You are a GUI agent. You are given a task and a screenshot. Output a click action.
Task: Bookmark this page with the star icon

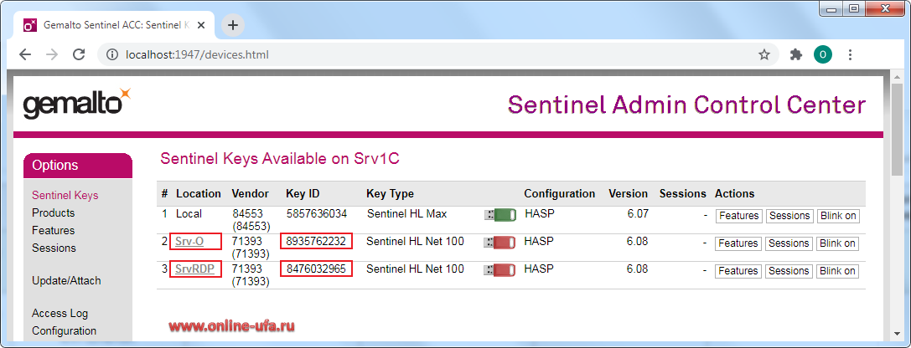click(x=764, y=55)
